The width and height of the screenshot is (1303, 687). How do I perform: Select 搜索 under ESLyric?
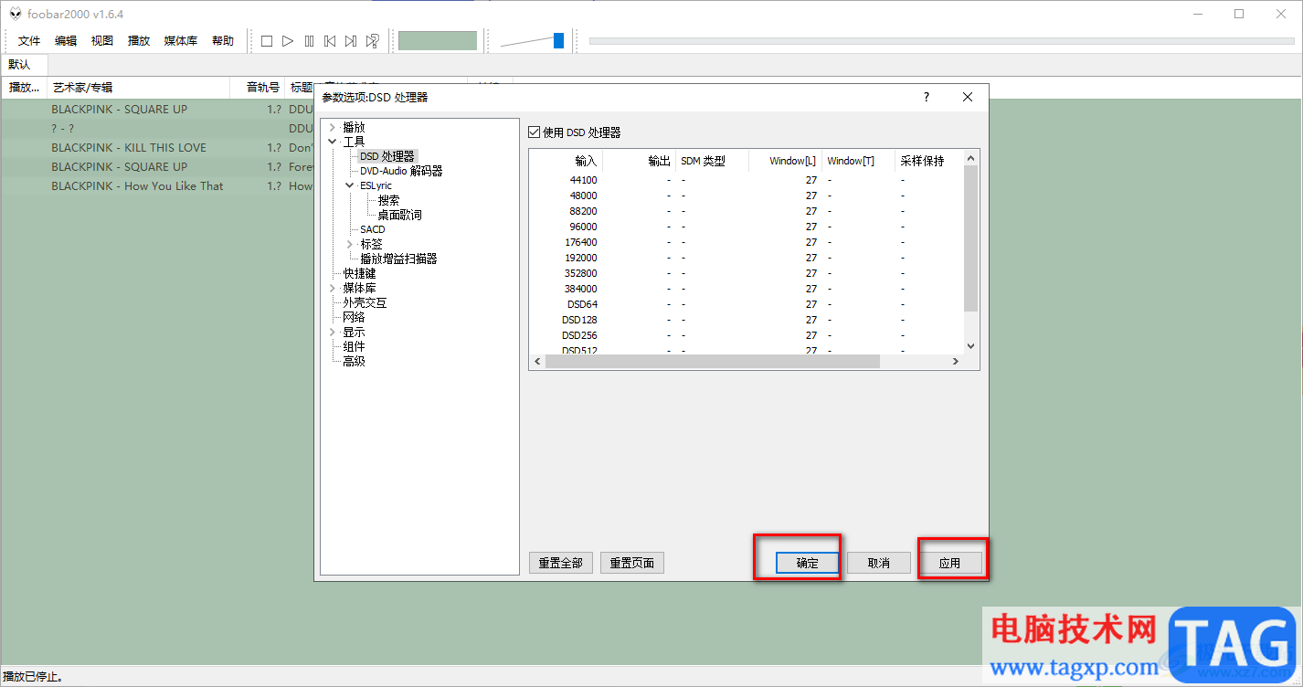[388, 200]
